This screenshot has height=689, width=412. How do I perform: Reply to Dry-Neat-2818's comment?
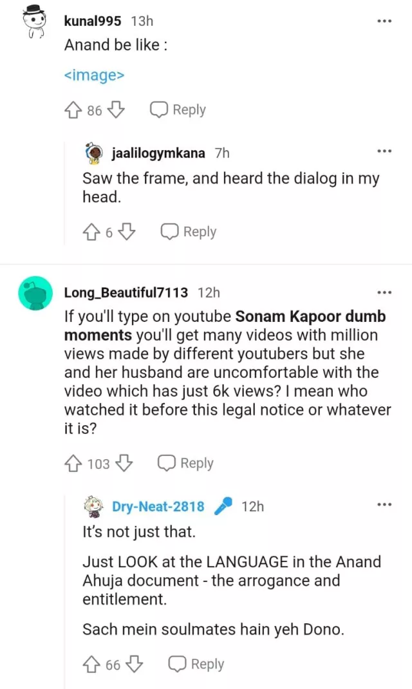coord(196,664)
